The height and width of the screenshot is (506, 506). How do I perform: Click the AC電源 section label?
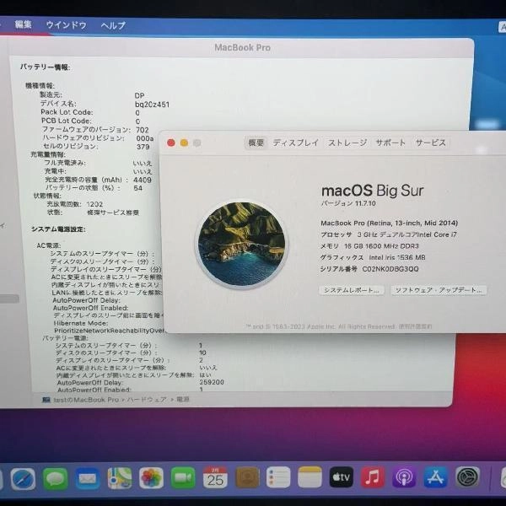(48, 245)
